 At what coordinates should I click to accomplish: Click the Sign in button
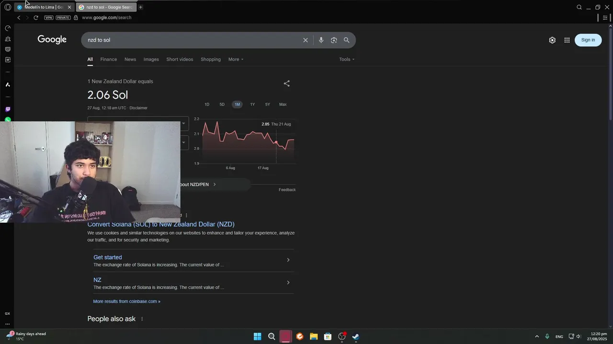coord(588,40)
